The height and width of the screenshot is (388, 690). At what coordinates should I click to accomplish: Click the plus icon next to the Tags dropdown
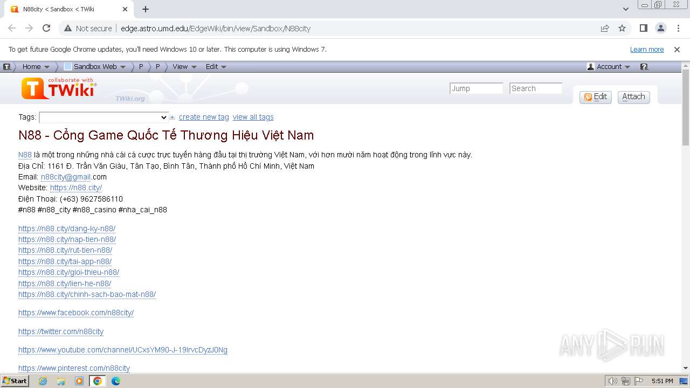click(172, 117)
